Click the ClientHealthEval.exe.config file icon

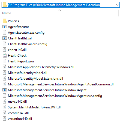pos(5,44)
